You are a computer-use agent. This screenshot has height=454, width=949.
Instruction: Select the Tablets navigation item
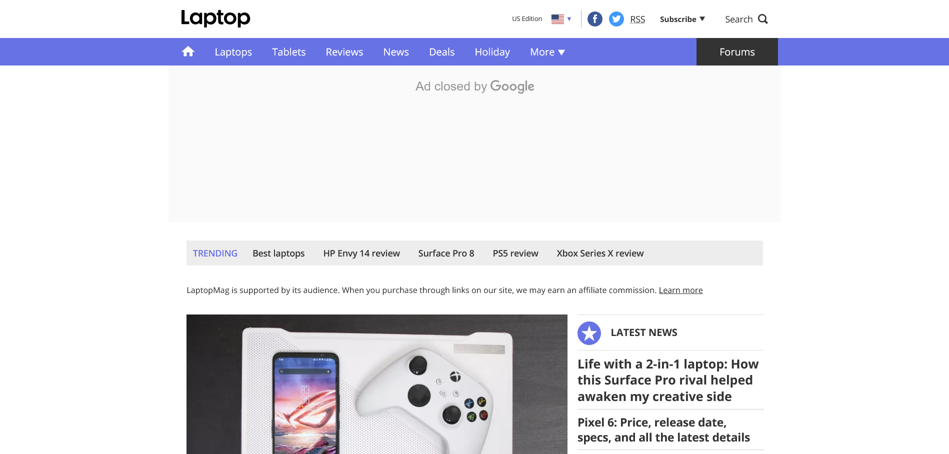pyautogui.click(x=288, y=52)
